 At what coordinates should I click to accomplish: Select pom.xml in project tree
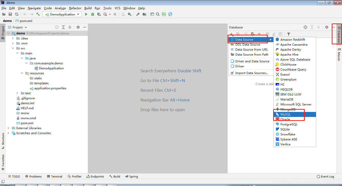tap(25, 123)
